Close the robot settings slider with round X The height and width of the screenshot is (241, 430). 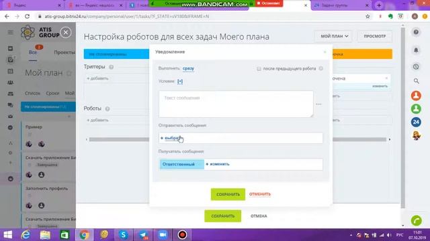click(x=66, y=32)
